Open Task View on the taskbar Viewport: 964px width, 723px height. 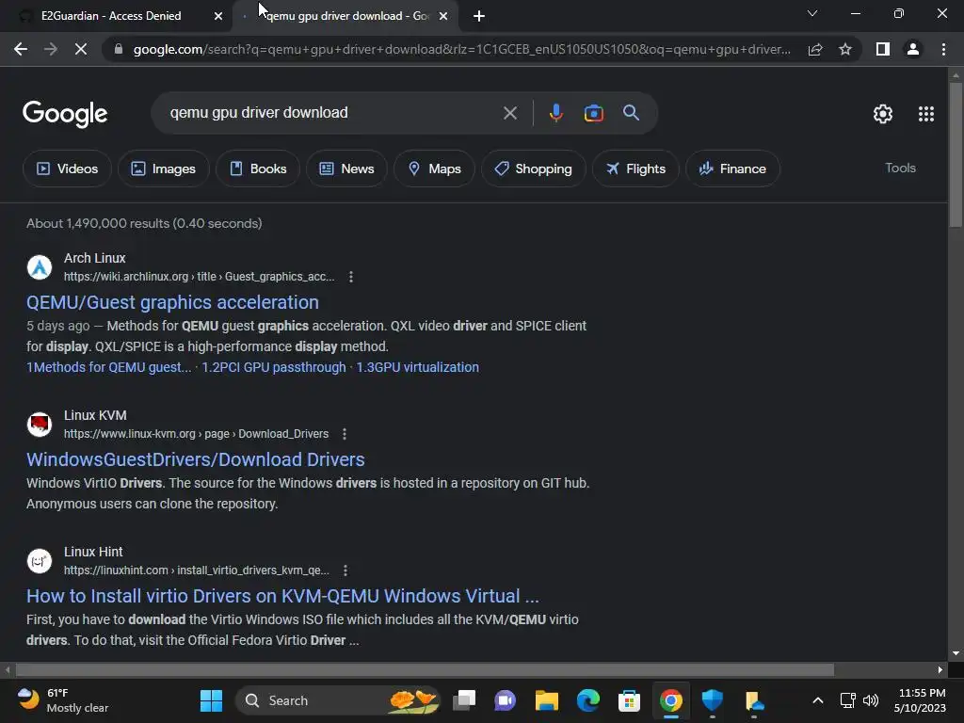pos(464,700)
